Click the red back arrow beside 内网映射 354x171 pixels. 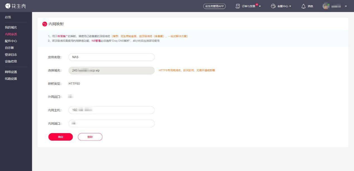point(45,24)
